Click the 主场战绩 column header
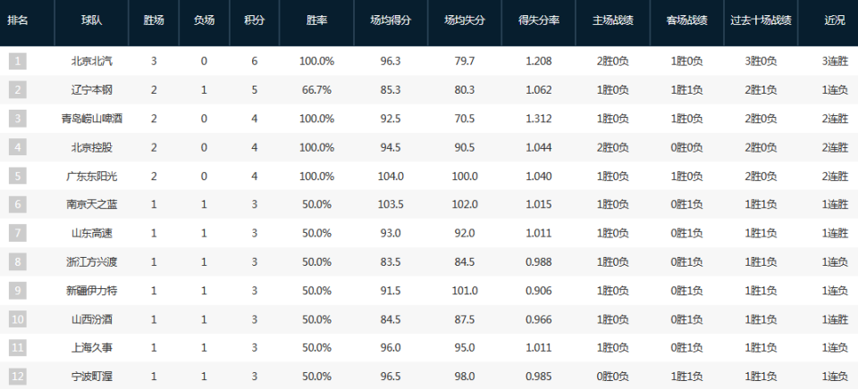This screenshot has width=858, height=389. point(613,19)
